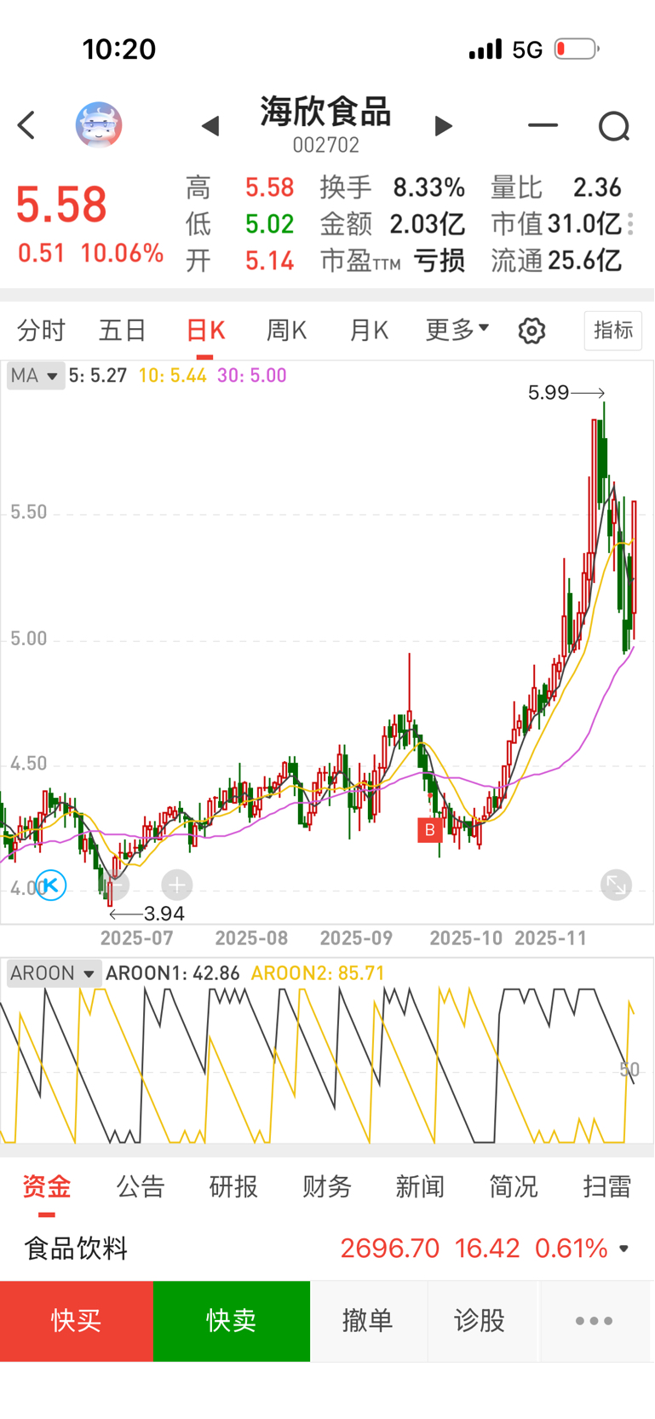Tap the back arrow icon
The width and height of the screenshot is (655, 1419).
coord(26,125)
